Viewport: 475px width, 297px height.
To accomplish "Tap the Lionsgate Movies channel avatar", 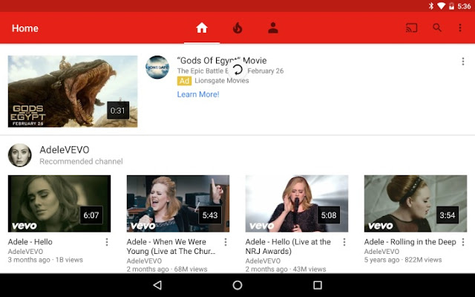I will 157,68.
